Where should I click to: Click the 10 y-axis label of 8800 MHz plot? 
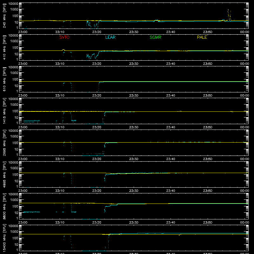[x=16, y=213]
